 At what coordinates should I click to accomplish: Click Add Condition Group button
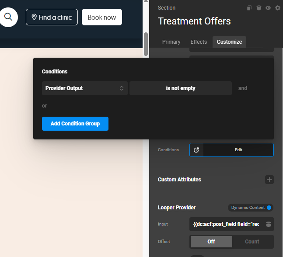75,124
